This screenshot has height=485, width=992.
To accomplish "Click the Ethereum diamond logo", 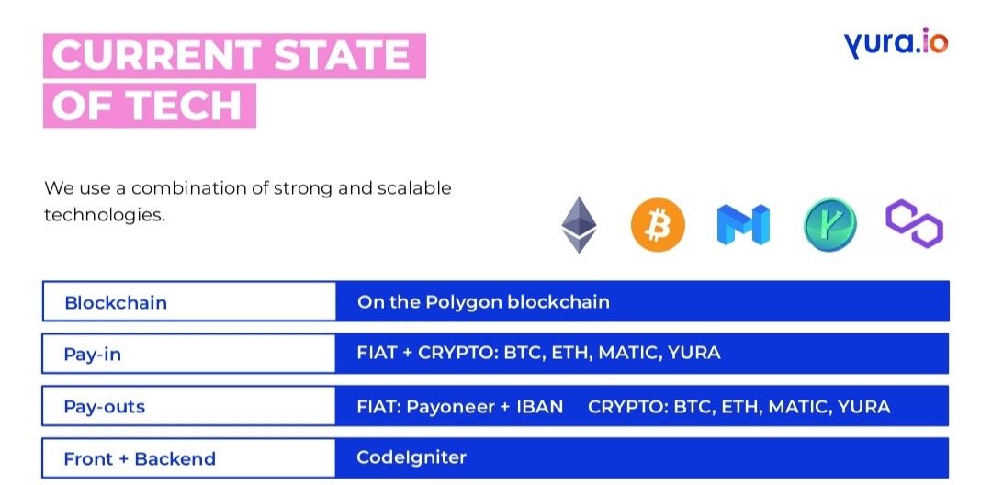I will (x=579, y=225).
